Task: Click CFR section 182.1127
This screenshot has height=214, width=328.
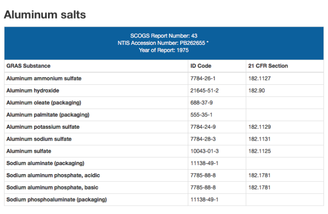Action: (259, 78)
